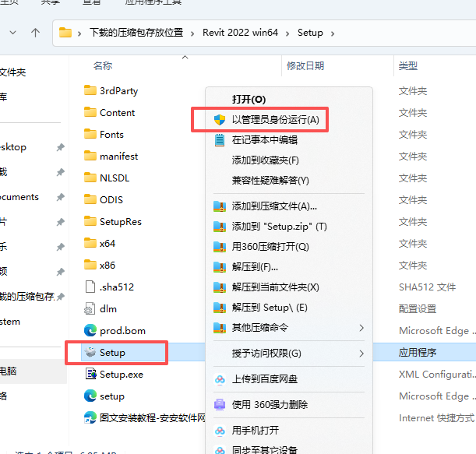This screenshot has width=476, height=454.
Task: Click the notepad icon for 在记事本中编辑
Action: (220, 140)
